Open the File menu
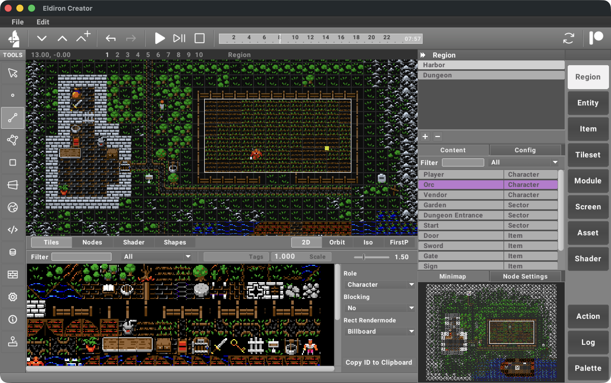Screen dimensions: 611x383 coord(17,22)
